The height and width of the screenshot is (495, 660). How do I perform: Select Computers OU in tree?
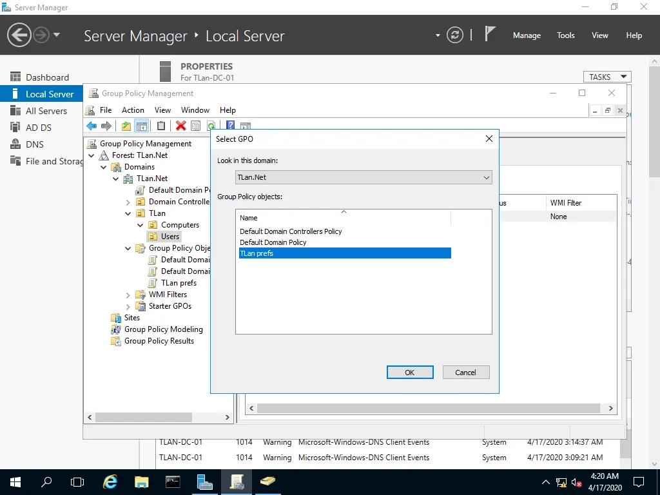pyautogui.click(x=180, y=225)
